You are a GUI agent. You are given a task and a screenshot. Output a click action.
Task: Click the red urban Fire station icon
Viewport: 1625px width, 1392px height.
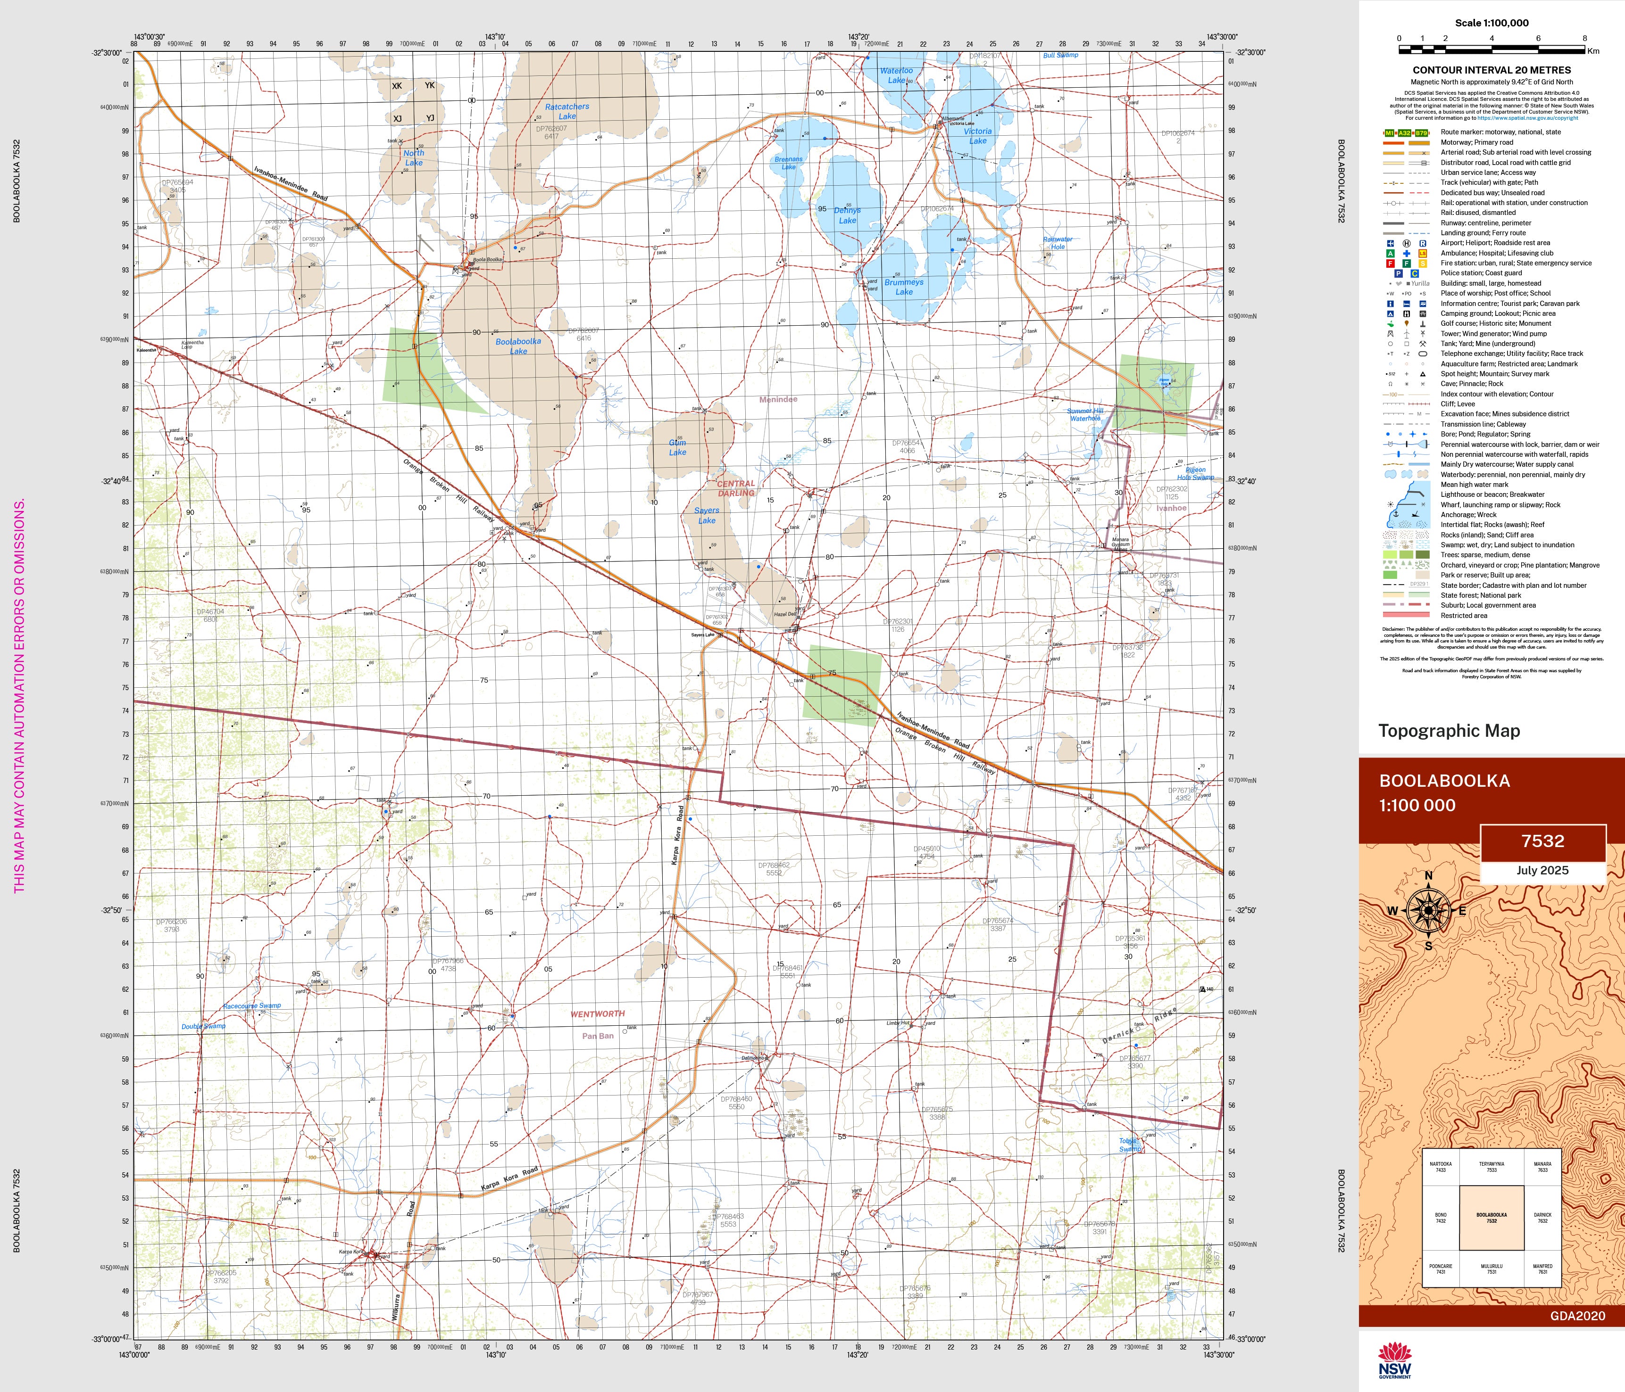[x=1391, y=264]
